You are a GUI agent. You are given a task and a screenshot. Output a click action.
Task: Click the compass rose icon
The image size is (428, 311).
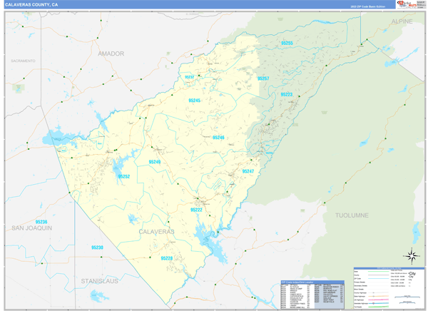pos(412,255)
